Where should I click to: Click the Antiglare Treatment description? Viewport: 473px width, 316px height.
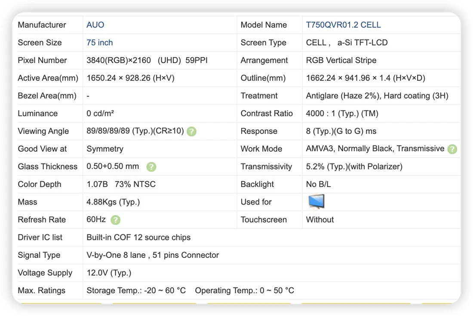[377, 96]
